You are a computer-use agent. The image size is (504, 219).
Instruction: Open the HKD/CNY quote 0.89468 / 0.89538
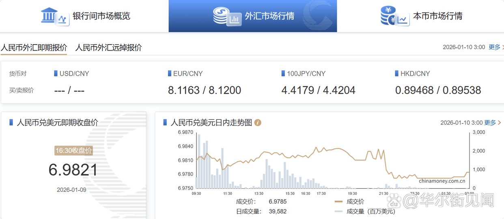pyautogui.click(x=438, y=90)
